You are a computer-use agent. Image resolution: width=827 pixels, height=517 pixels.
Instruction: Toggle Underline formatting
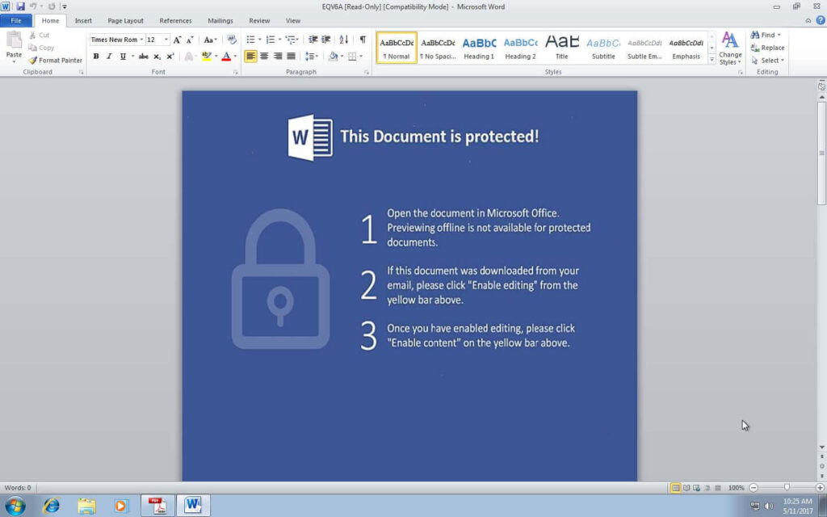pyautogui.click(x=123, y=56)
